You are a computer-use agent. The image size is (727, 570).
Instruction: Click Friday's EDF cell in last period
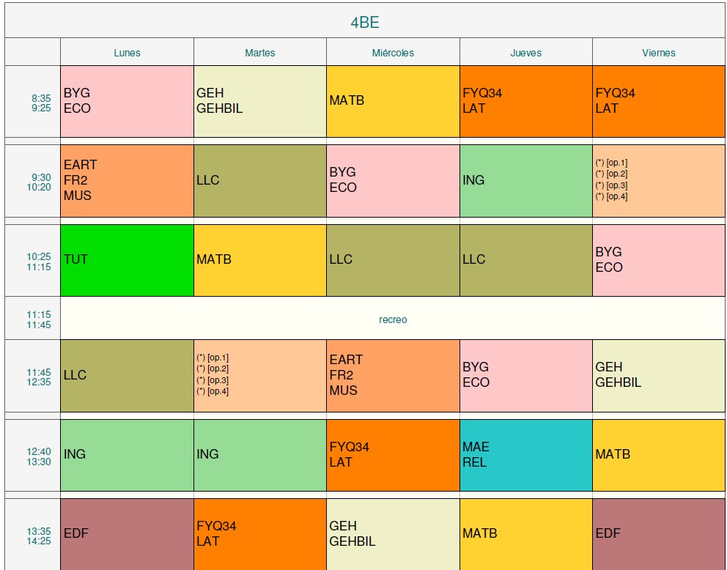(x=658, y=533)
